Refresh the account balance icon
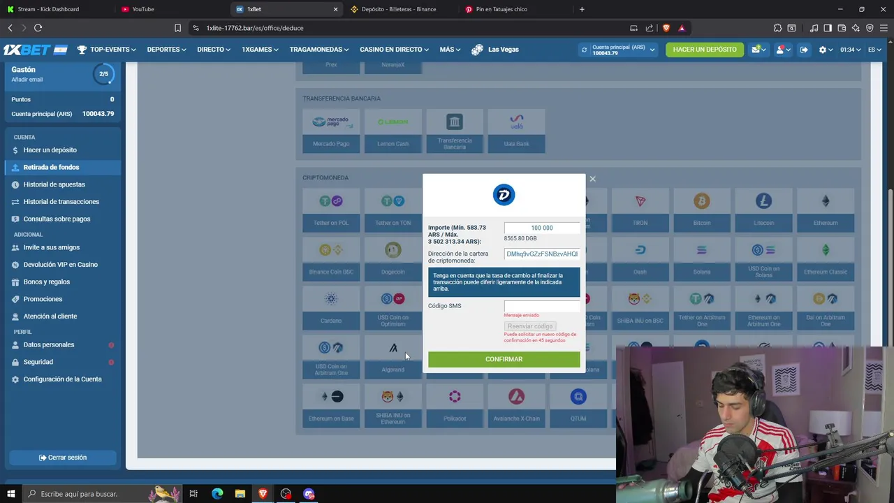894x503 pixels. click(x=584, y=50)
